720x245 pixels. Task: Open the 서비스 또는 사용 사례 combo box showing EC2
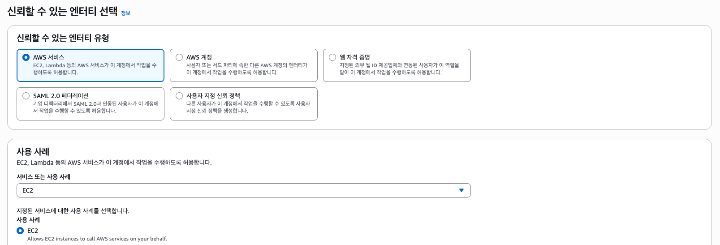tap(237, 190)
